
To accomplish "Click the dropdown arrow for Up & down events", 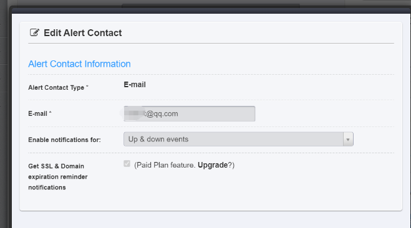I will click(348, 140).
